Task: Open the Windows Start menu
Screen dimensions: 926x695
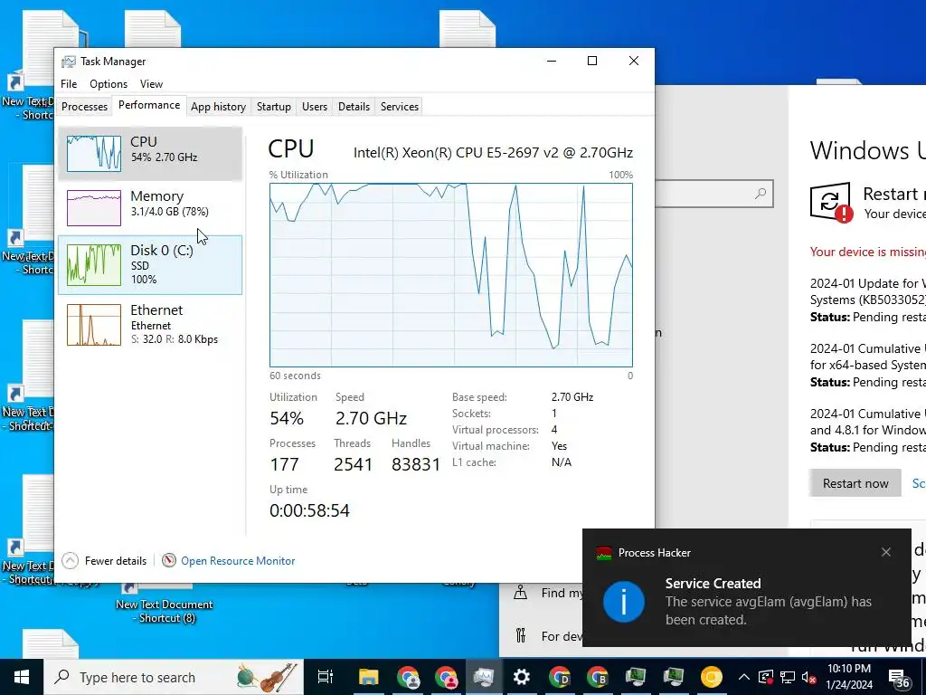Action: [22, 677]
